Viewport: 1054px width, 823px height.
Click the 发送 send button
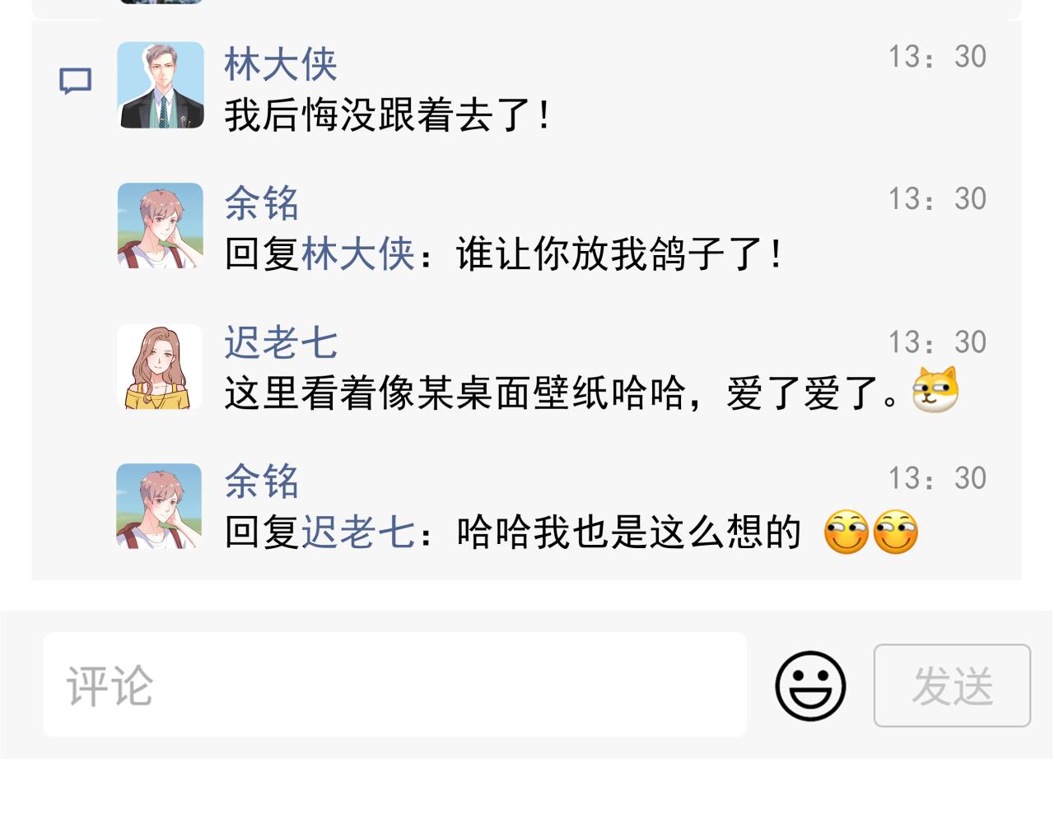952,686
